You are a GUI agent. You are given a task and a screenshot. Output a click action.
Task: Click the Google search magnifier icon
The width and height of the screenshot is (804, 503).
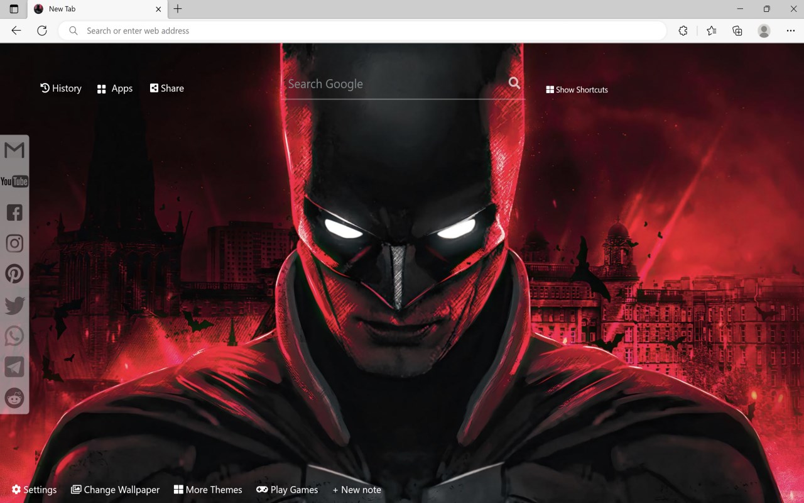(514, 83)
